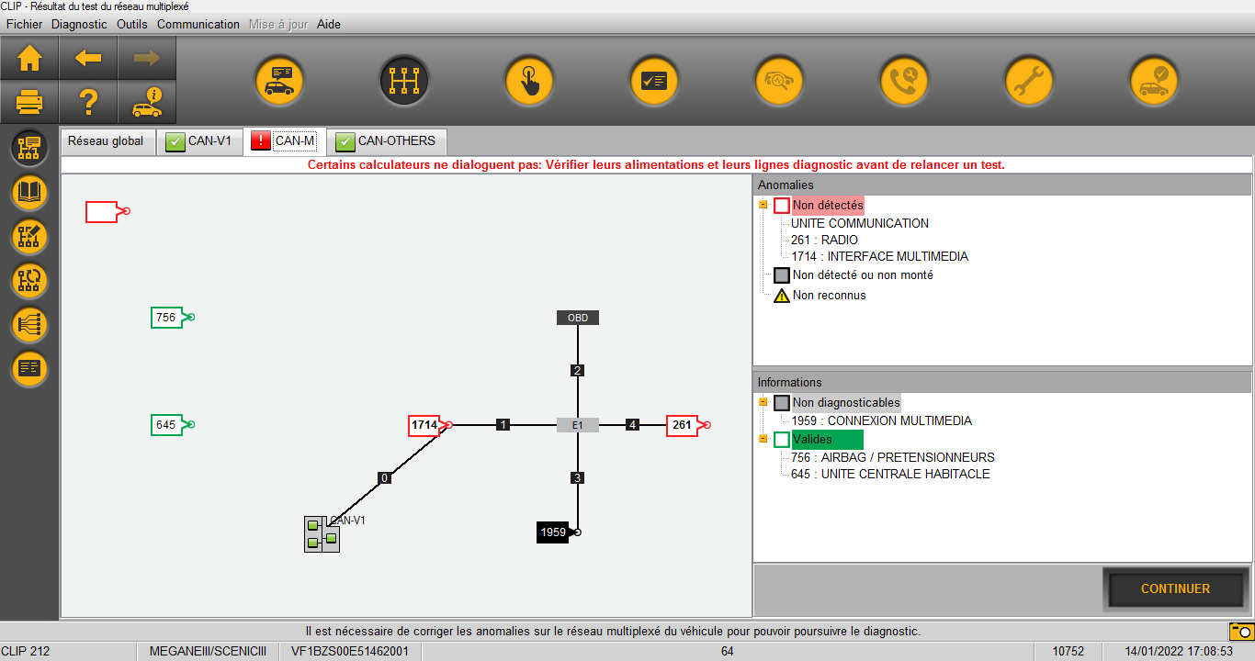1255x661 pixels.
Task: Select the CAN-M tab
Action: point(285,141)
